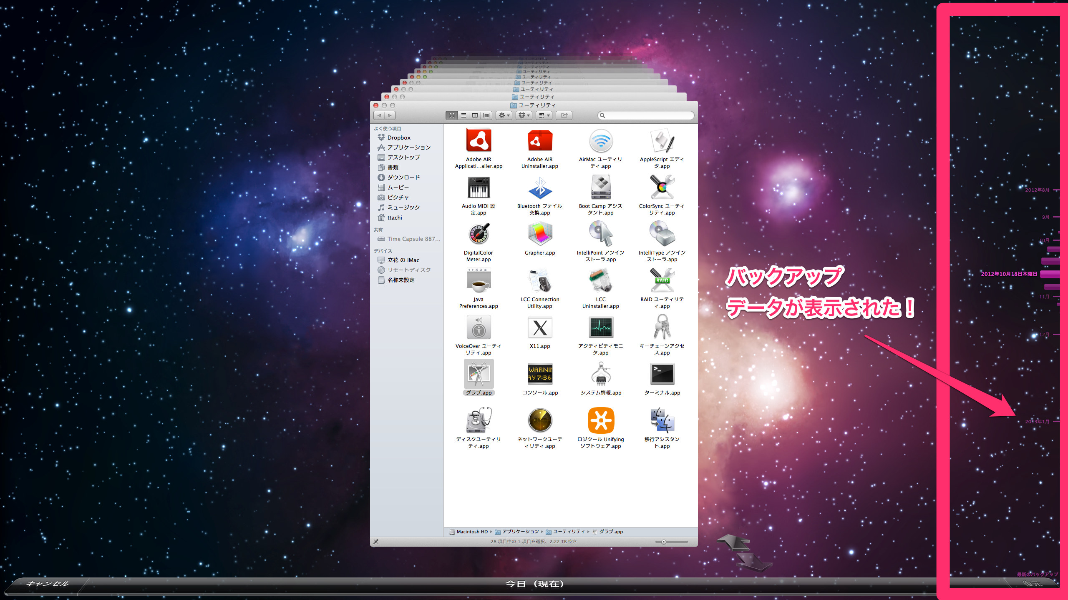Open the item arrangement dropdown
Screen dimensions: 1068x600
point(544,115)
